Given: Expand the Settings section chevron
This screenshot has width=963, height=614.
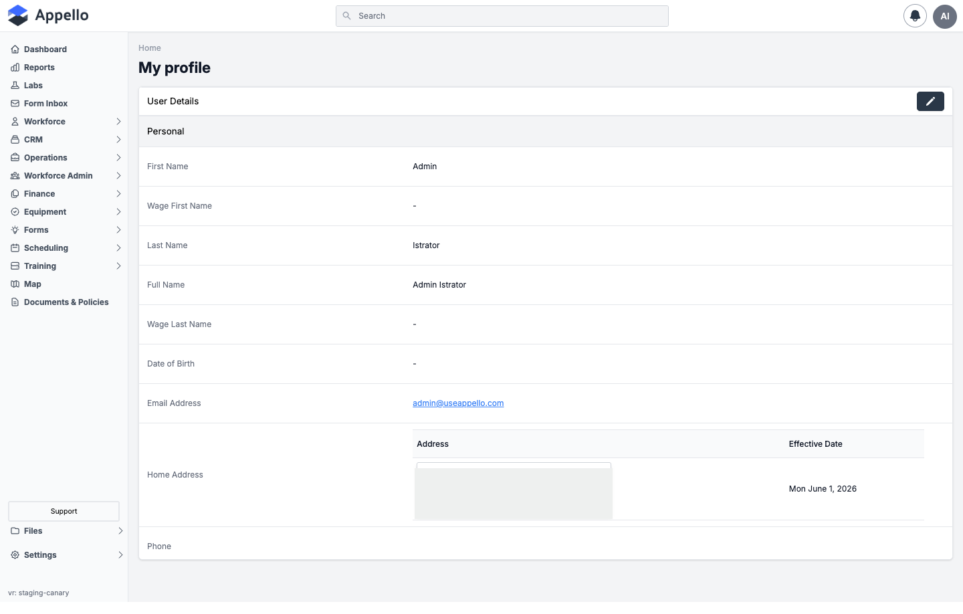Looking at the screenshot, I should click(x=120, y=555).
